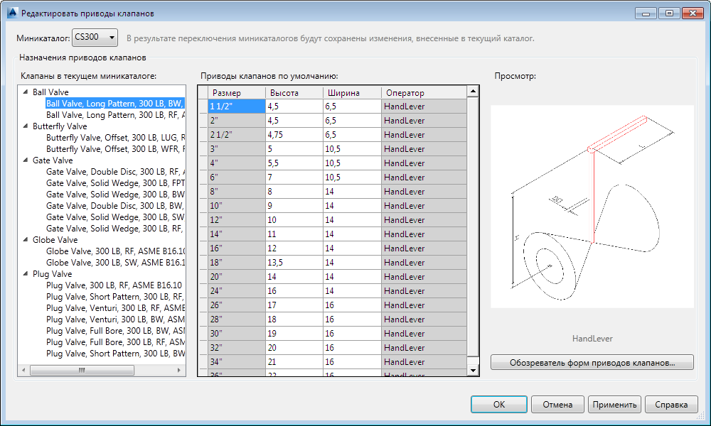Select Plug Valve, Venturi, 300 LB, BW

[x=116, y=319]
